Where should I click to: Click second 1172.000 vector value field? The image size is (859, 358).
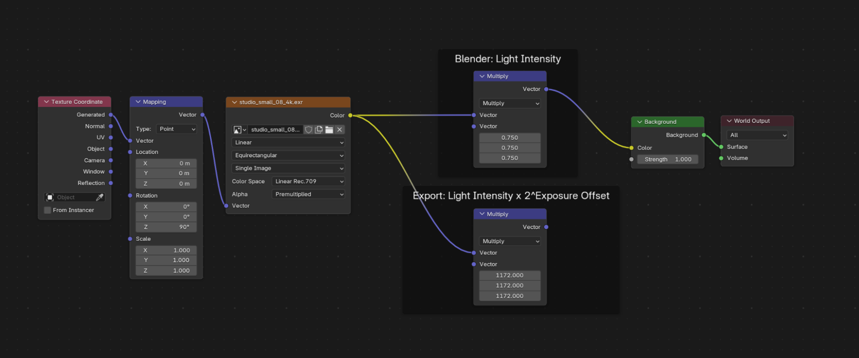coord(510,286)
